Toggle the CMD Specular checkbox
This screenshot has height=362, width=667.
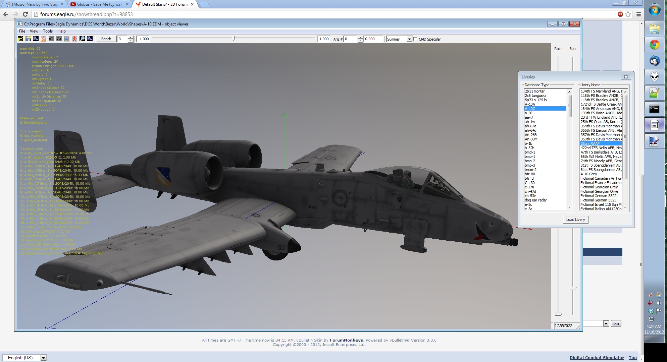(x=415, y=39)
